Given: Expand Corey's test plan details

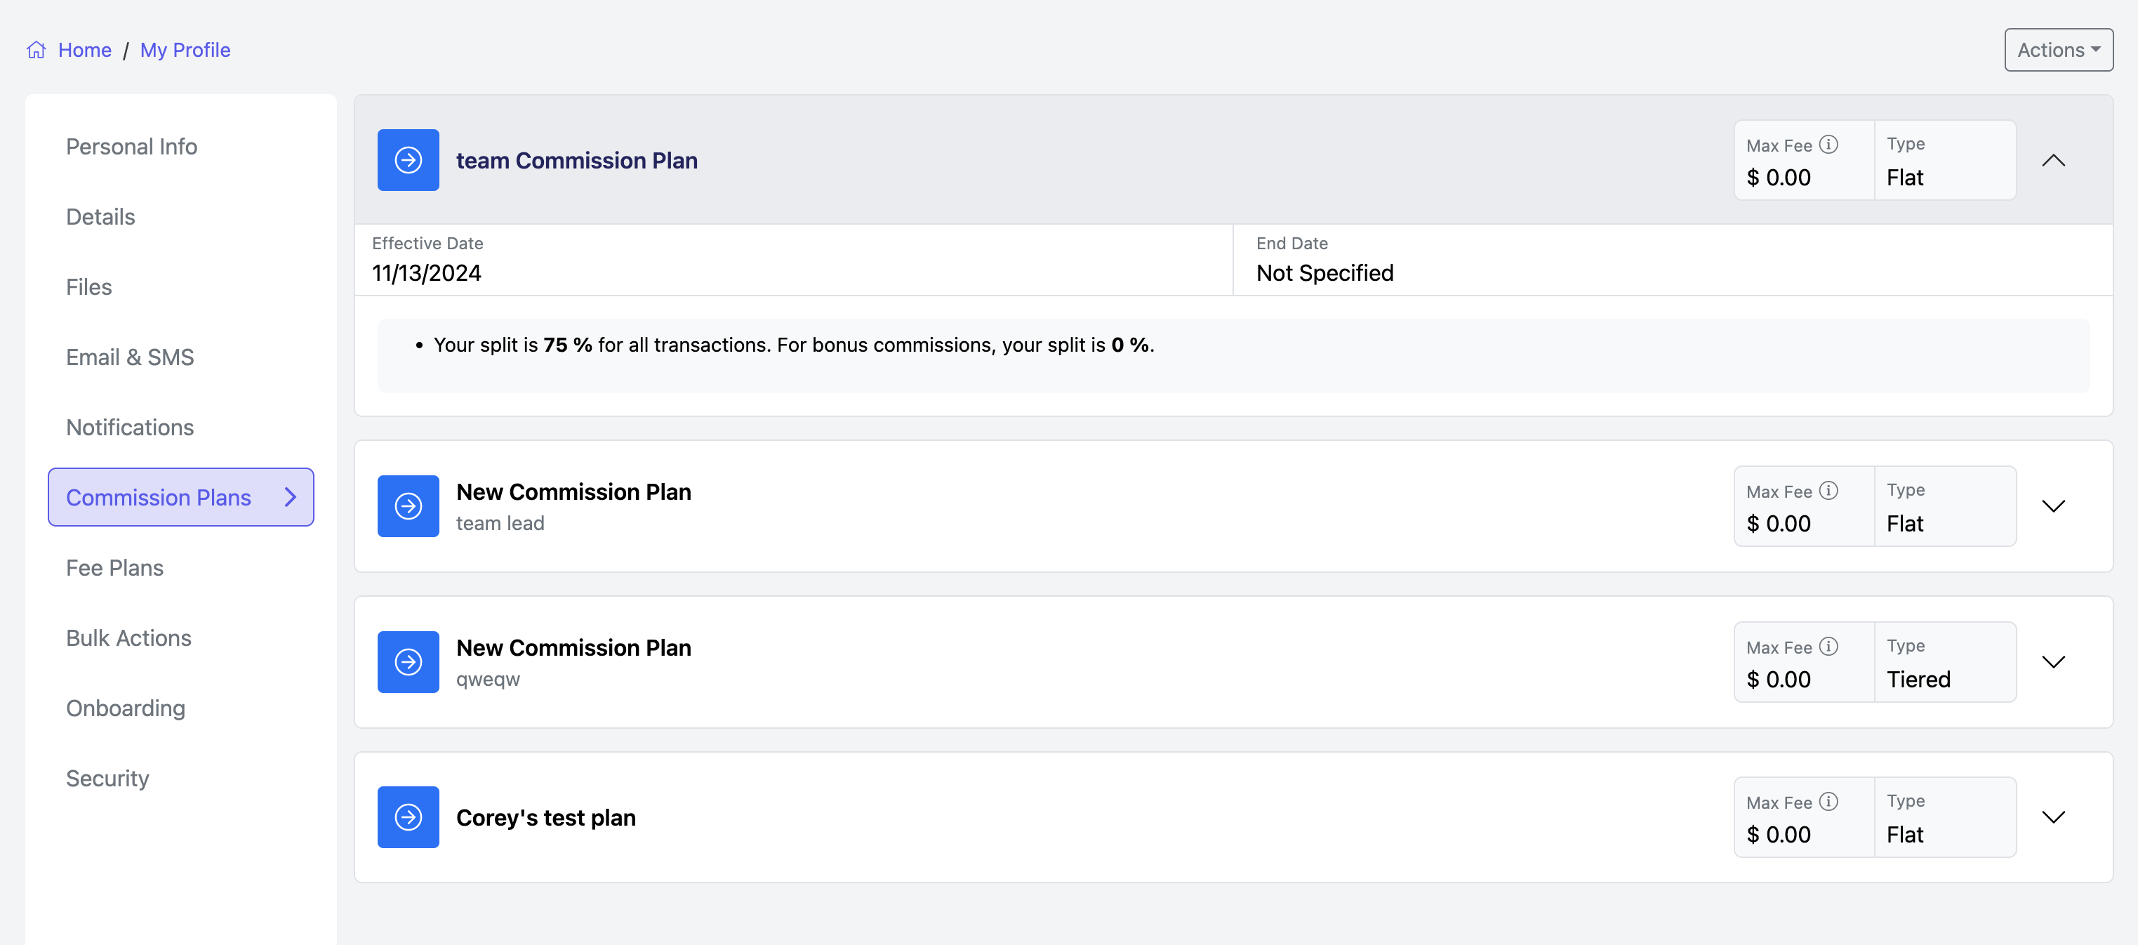Looking at the screenshot, I should (x=2052, y=817).
